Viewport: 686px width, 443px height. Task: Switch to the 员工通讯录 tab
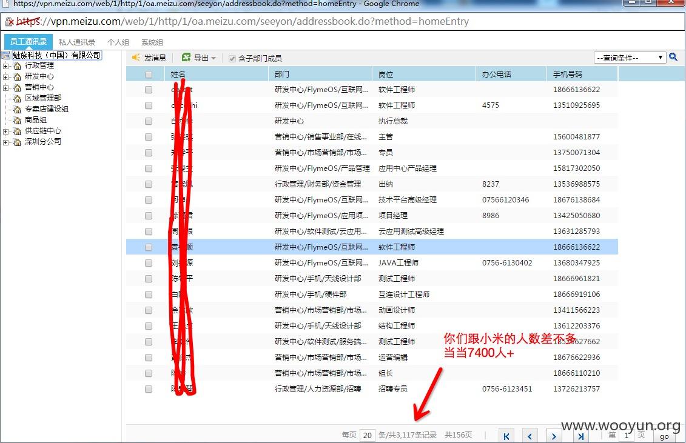(29, 42)
